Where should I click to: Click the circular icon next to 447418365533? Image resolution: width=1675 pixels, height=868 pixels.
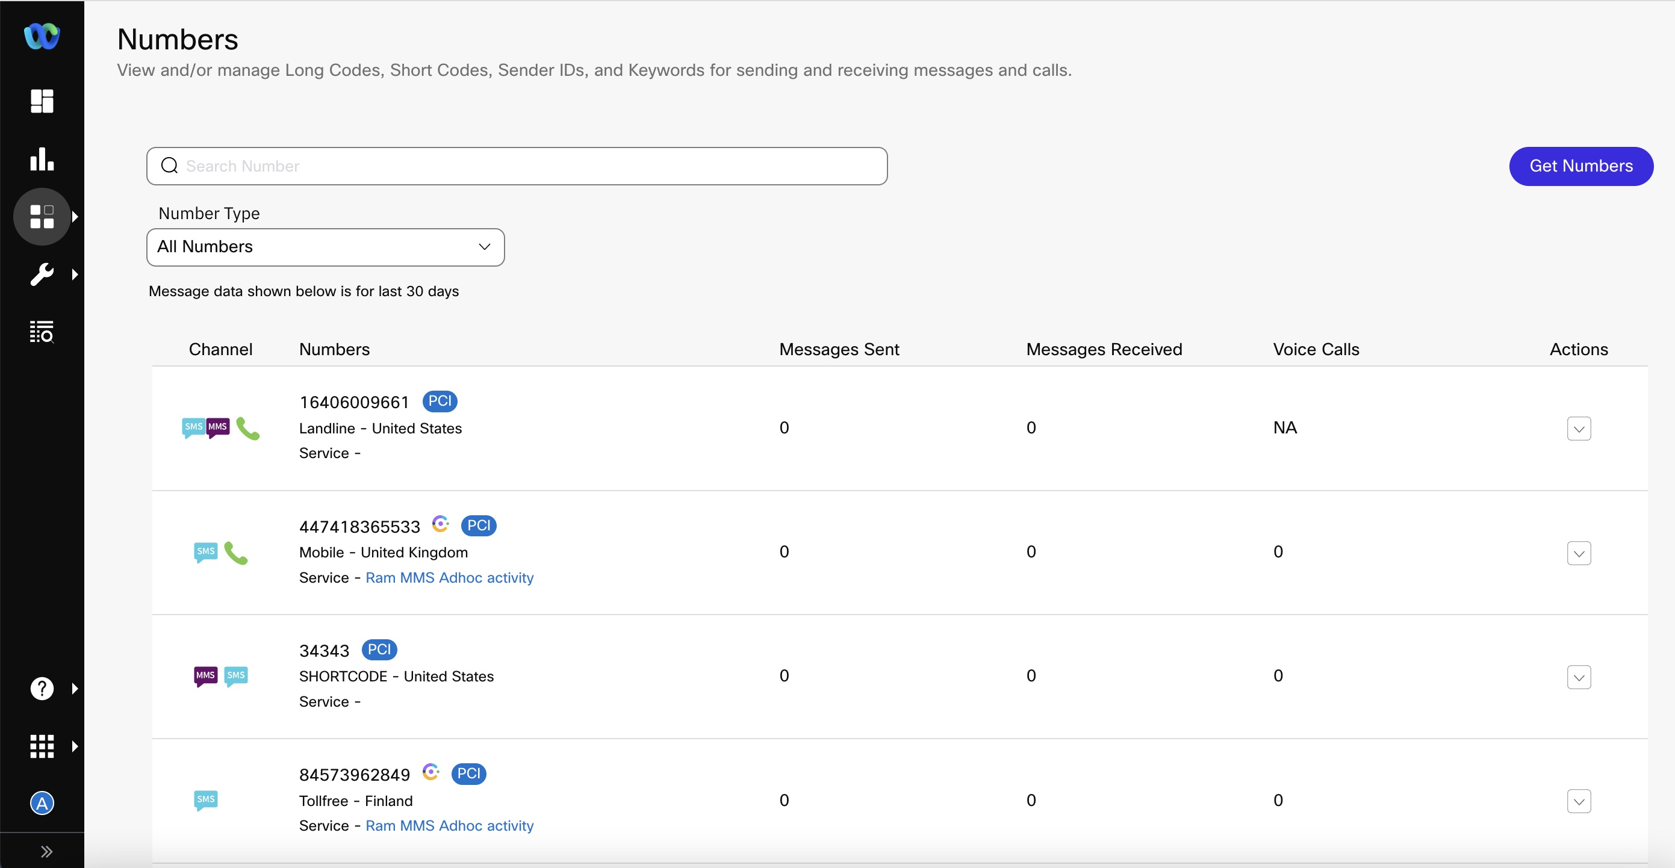click(440, 526)
